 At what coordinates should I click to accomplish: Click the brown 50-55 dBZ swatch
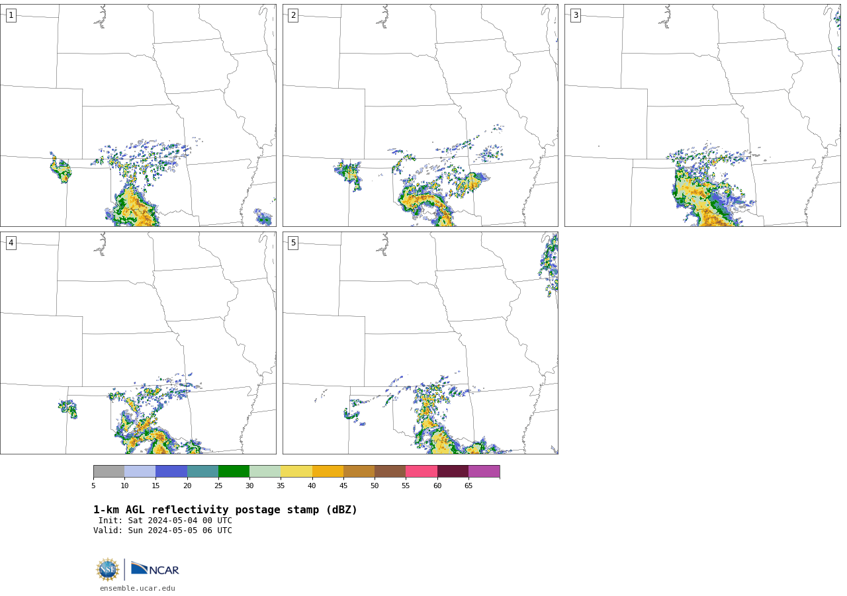click(390, 472)
